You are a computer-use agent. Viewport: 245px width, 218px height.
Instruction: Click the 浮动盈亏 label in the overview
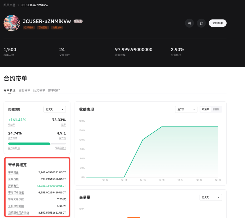(x=13, y=186)
